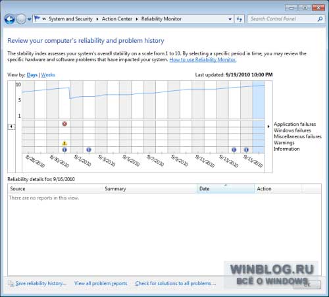Viewport: 329px width, 297px height.
Task: Click Reliability details for 9/16/2010 heading
Action: [41, 179]
